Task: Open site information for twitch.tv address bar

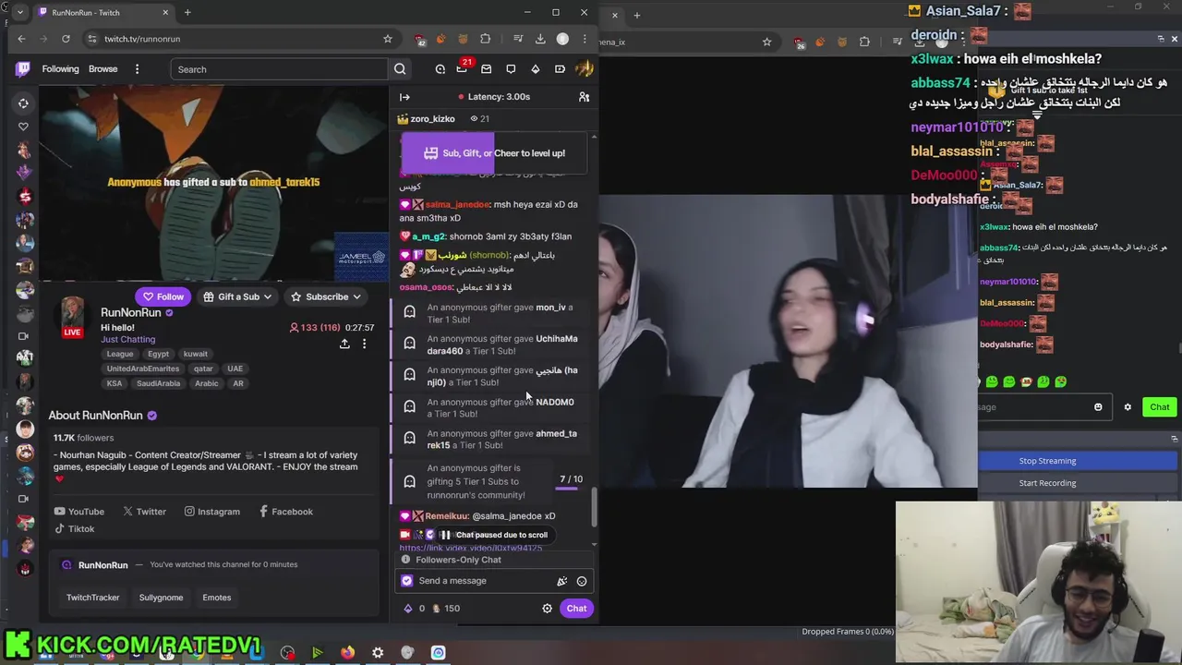Action: point(91,39)
